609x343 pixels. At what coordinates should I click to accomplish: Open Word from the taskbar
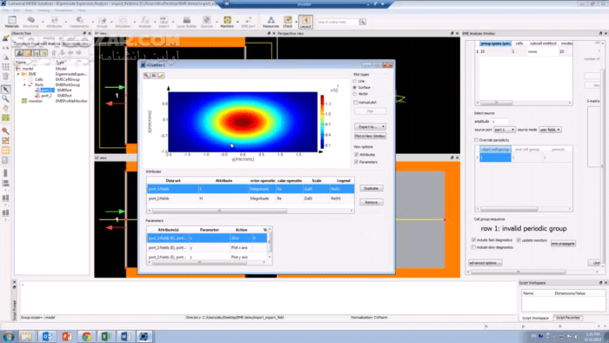(125, 336)
